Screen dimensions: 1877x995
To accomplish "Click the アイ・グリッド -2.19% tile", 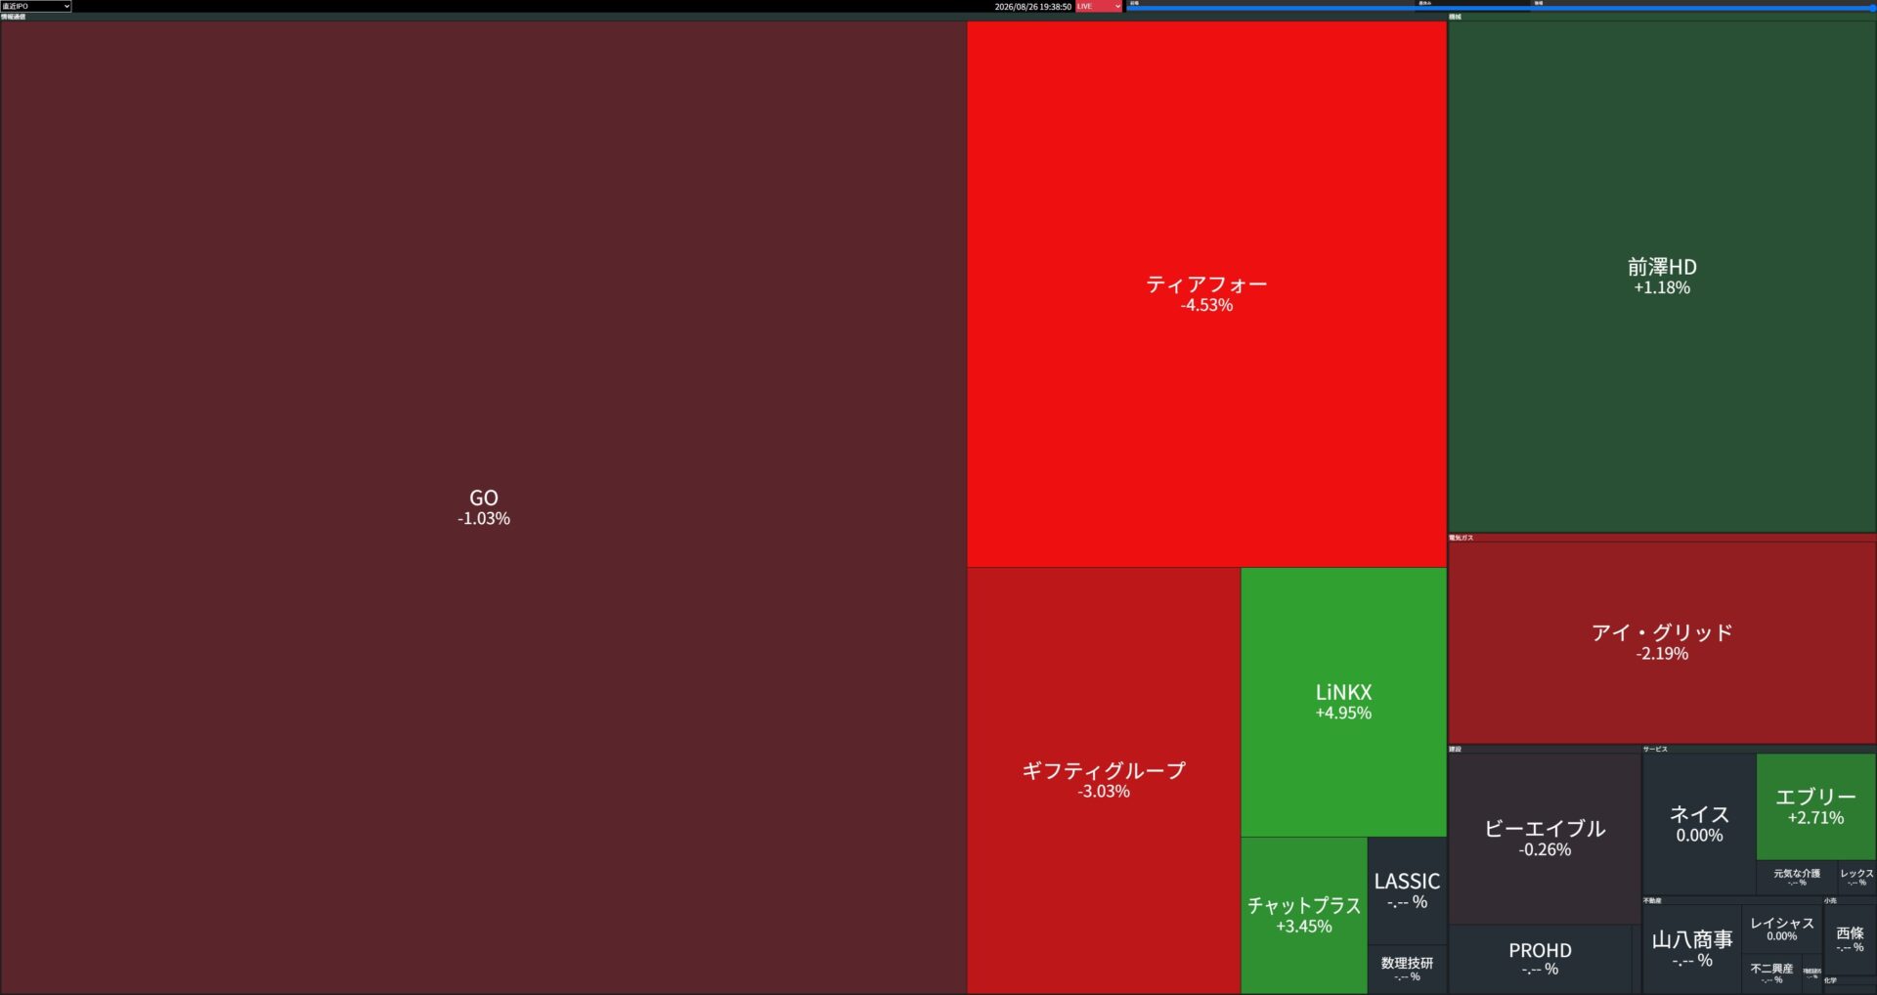I will click(1662, 642).
